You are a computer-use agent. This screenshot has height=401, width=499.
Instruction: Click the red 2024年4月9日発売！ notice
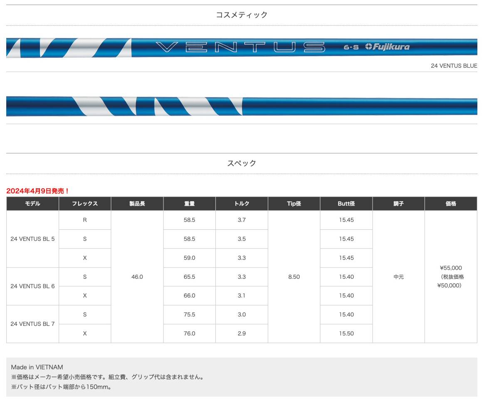pos(38,191)
